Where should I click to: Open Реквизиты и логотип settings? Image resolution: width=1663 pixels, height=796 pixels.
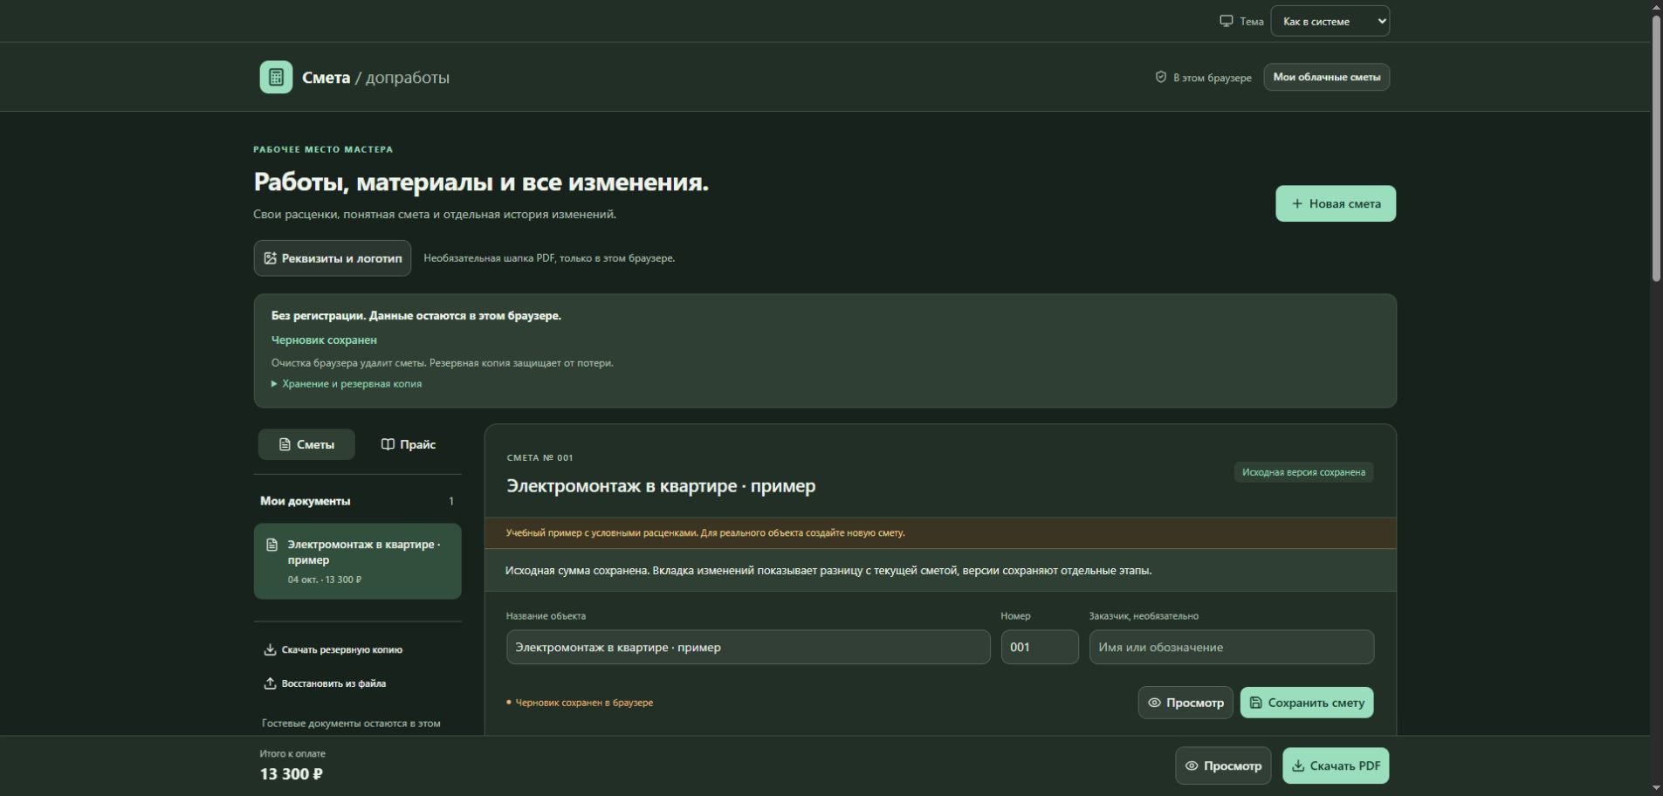pyautogui.click(x=332, y=258)
